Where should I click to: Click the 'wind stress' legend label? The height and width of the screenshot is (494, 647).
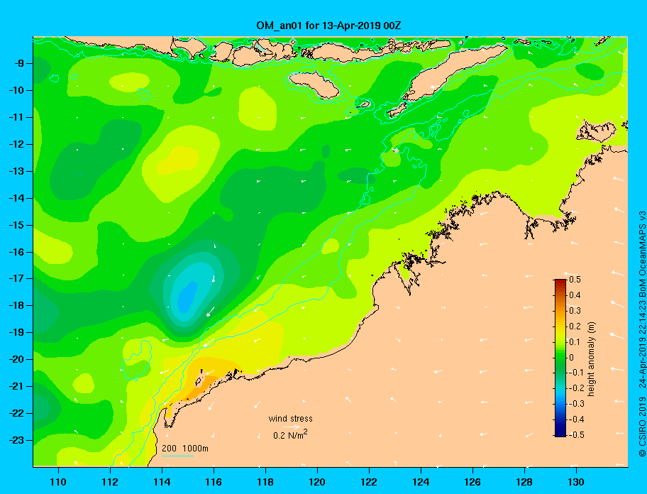pos(290,419)
